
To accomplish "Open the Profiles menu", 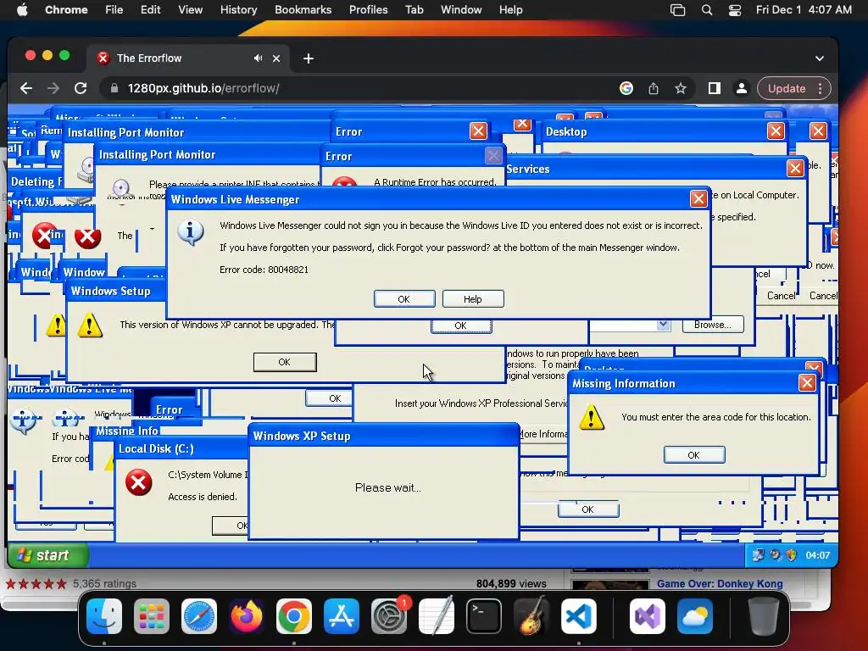I will point(368,10).
